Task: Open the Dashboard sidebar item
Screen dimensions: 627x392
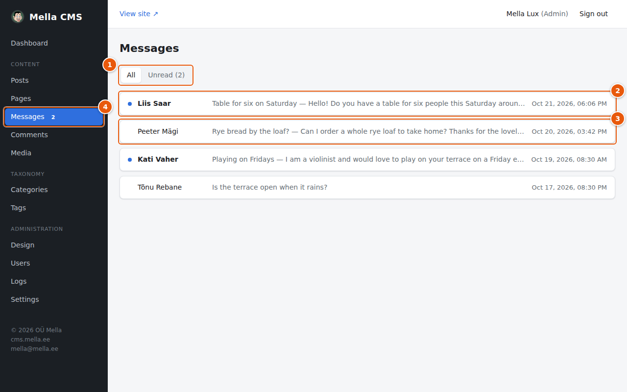Action: (x=54, y=43)
